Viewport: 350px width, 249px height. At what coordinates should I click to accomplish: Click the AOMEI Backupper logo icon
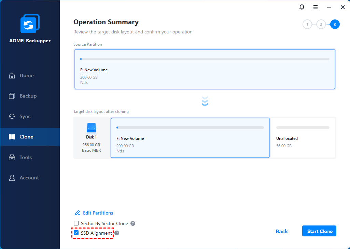(x=30, y=24)
